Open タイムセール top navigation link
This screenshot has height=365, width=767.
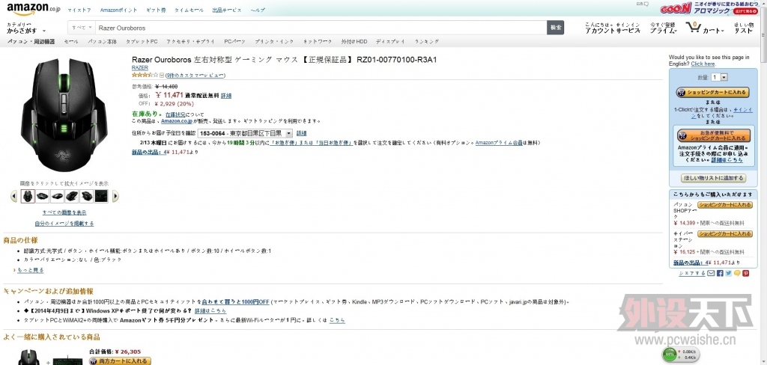189,10
